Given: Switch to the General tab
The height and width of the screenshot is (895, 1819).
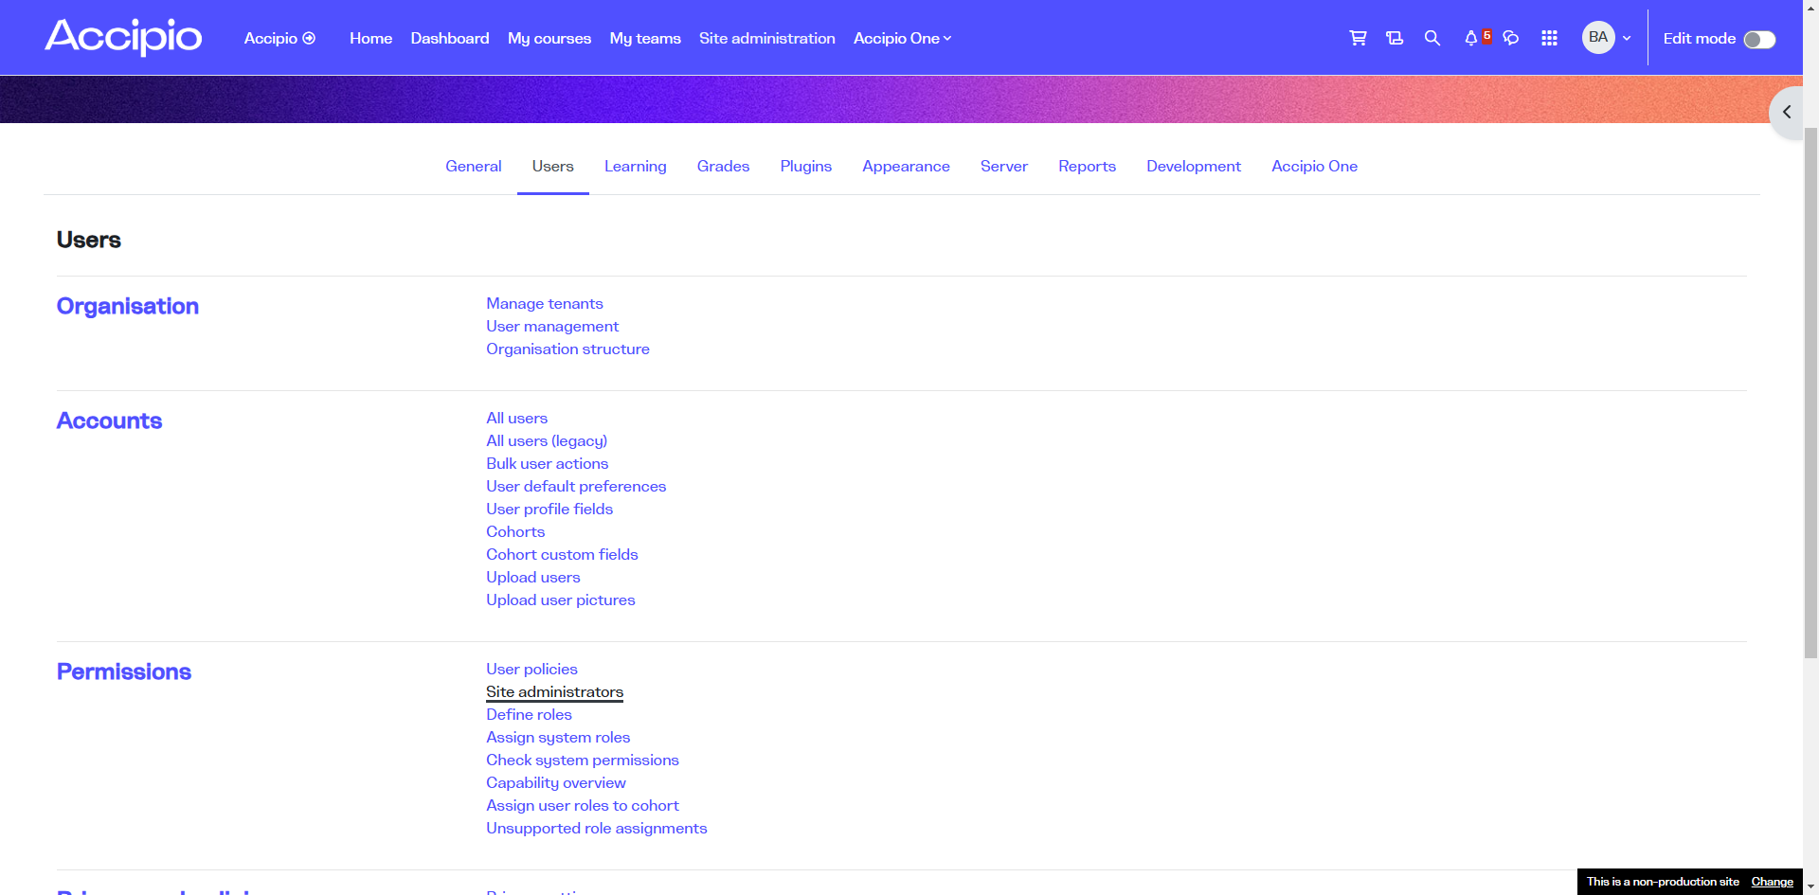Looking at the screenshot, I should [x=474, y=166].
